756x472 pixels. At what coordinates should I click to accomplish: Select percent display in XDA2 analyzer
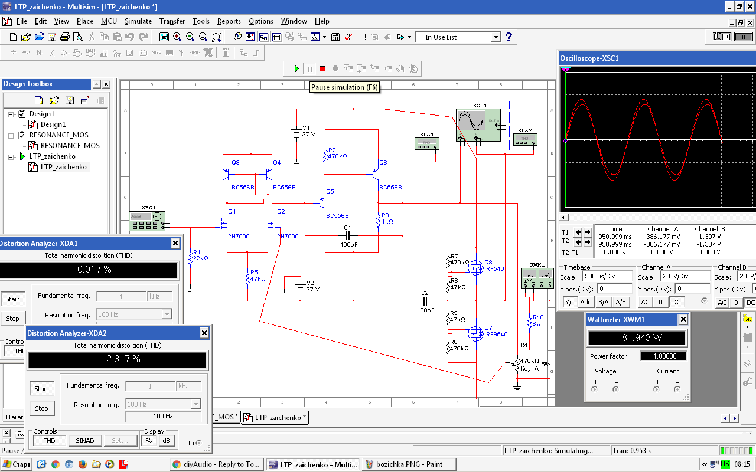[x=149, y=441]
